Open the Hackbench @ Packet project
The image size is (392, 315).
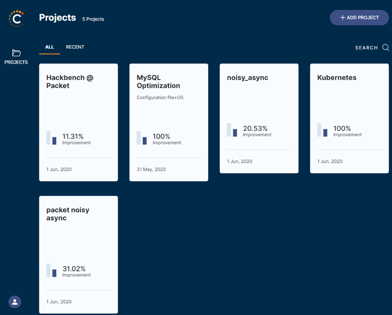pyautogui.click(x=78, y=122)
